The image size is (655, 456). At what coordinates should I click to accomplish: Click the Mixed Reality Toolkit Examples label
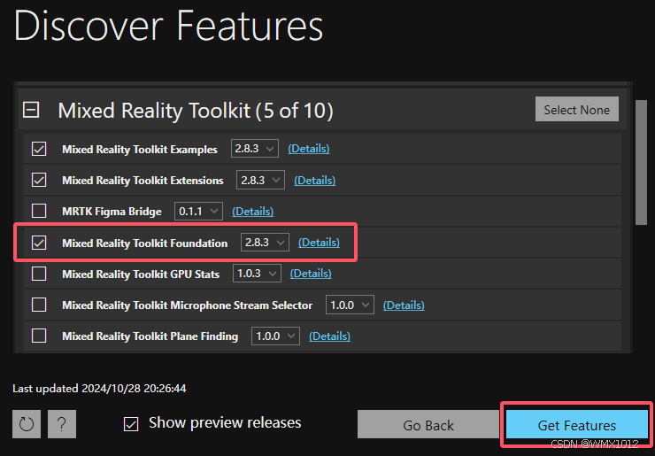tap(140, 150)
